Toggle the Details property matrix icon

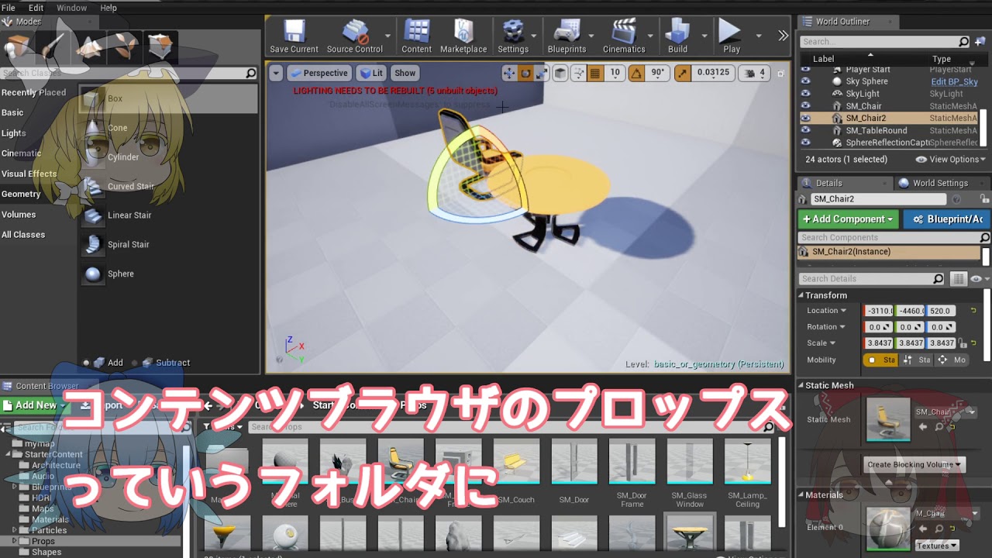tap(959, 279)
